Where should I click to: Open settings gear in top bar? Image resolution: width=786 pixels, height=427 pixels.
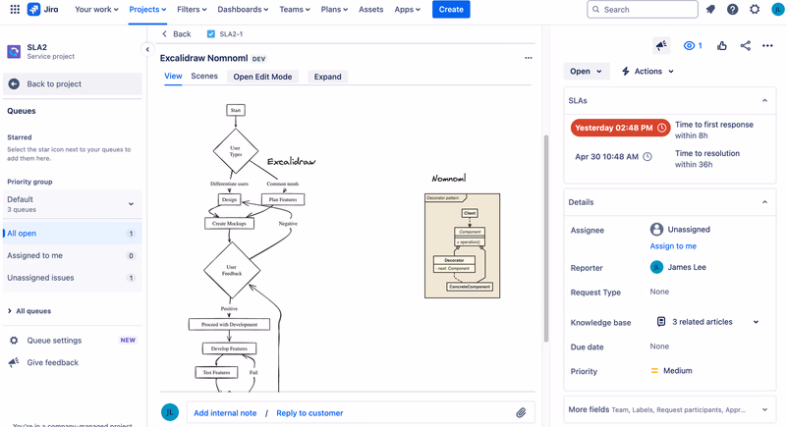[755, 9]
